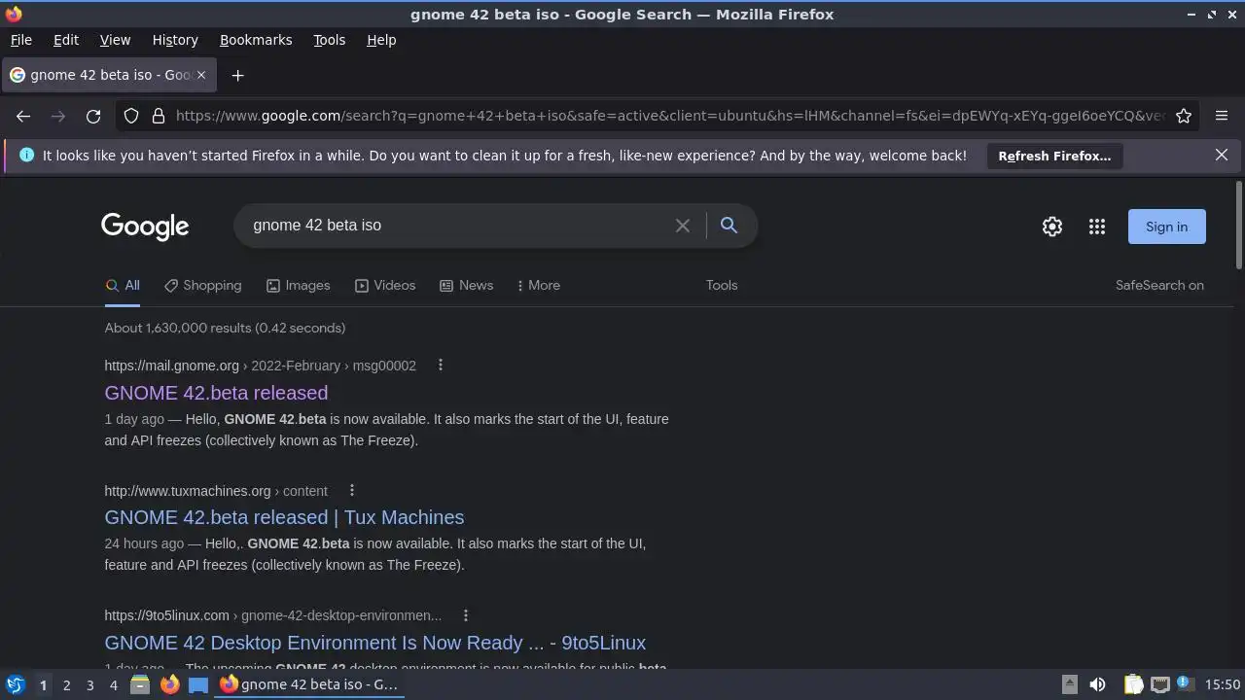Image resolution: width=1245 pixels, height=700 pixels.
Task: Focus the URL address bar
Action: tap(669, 116)
